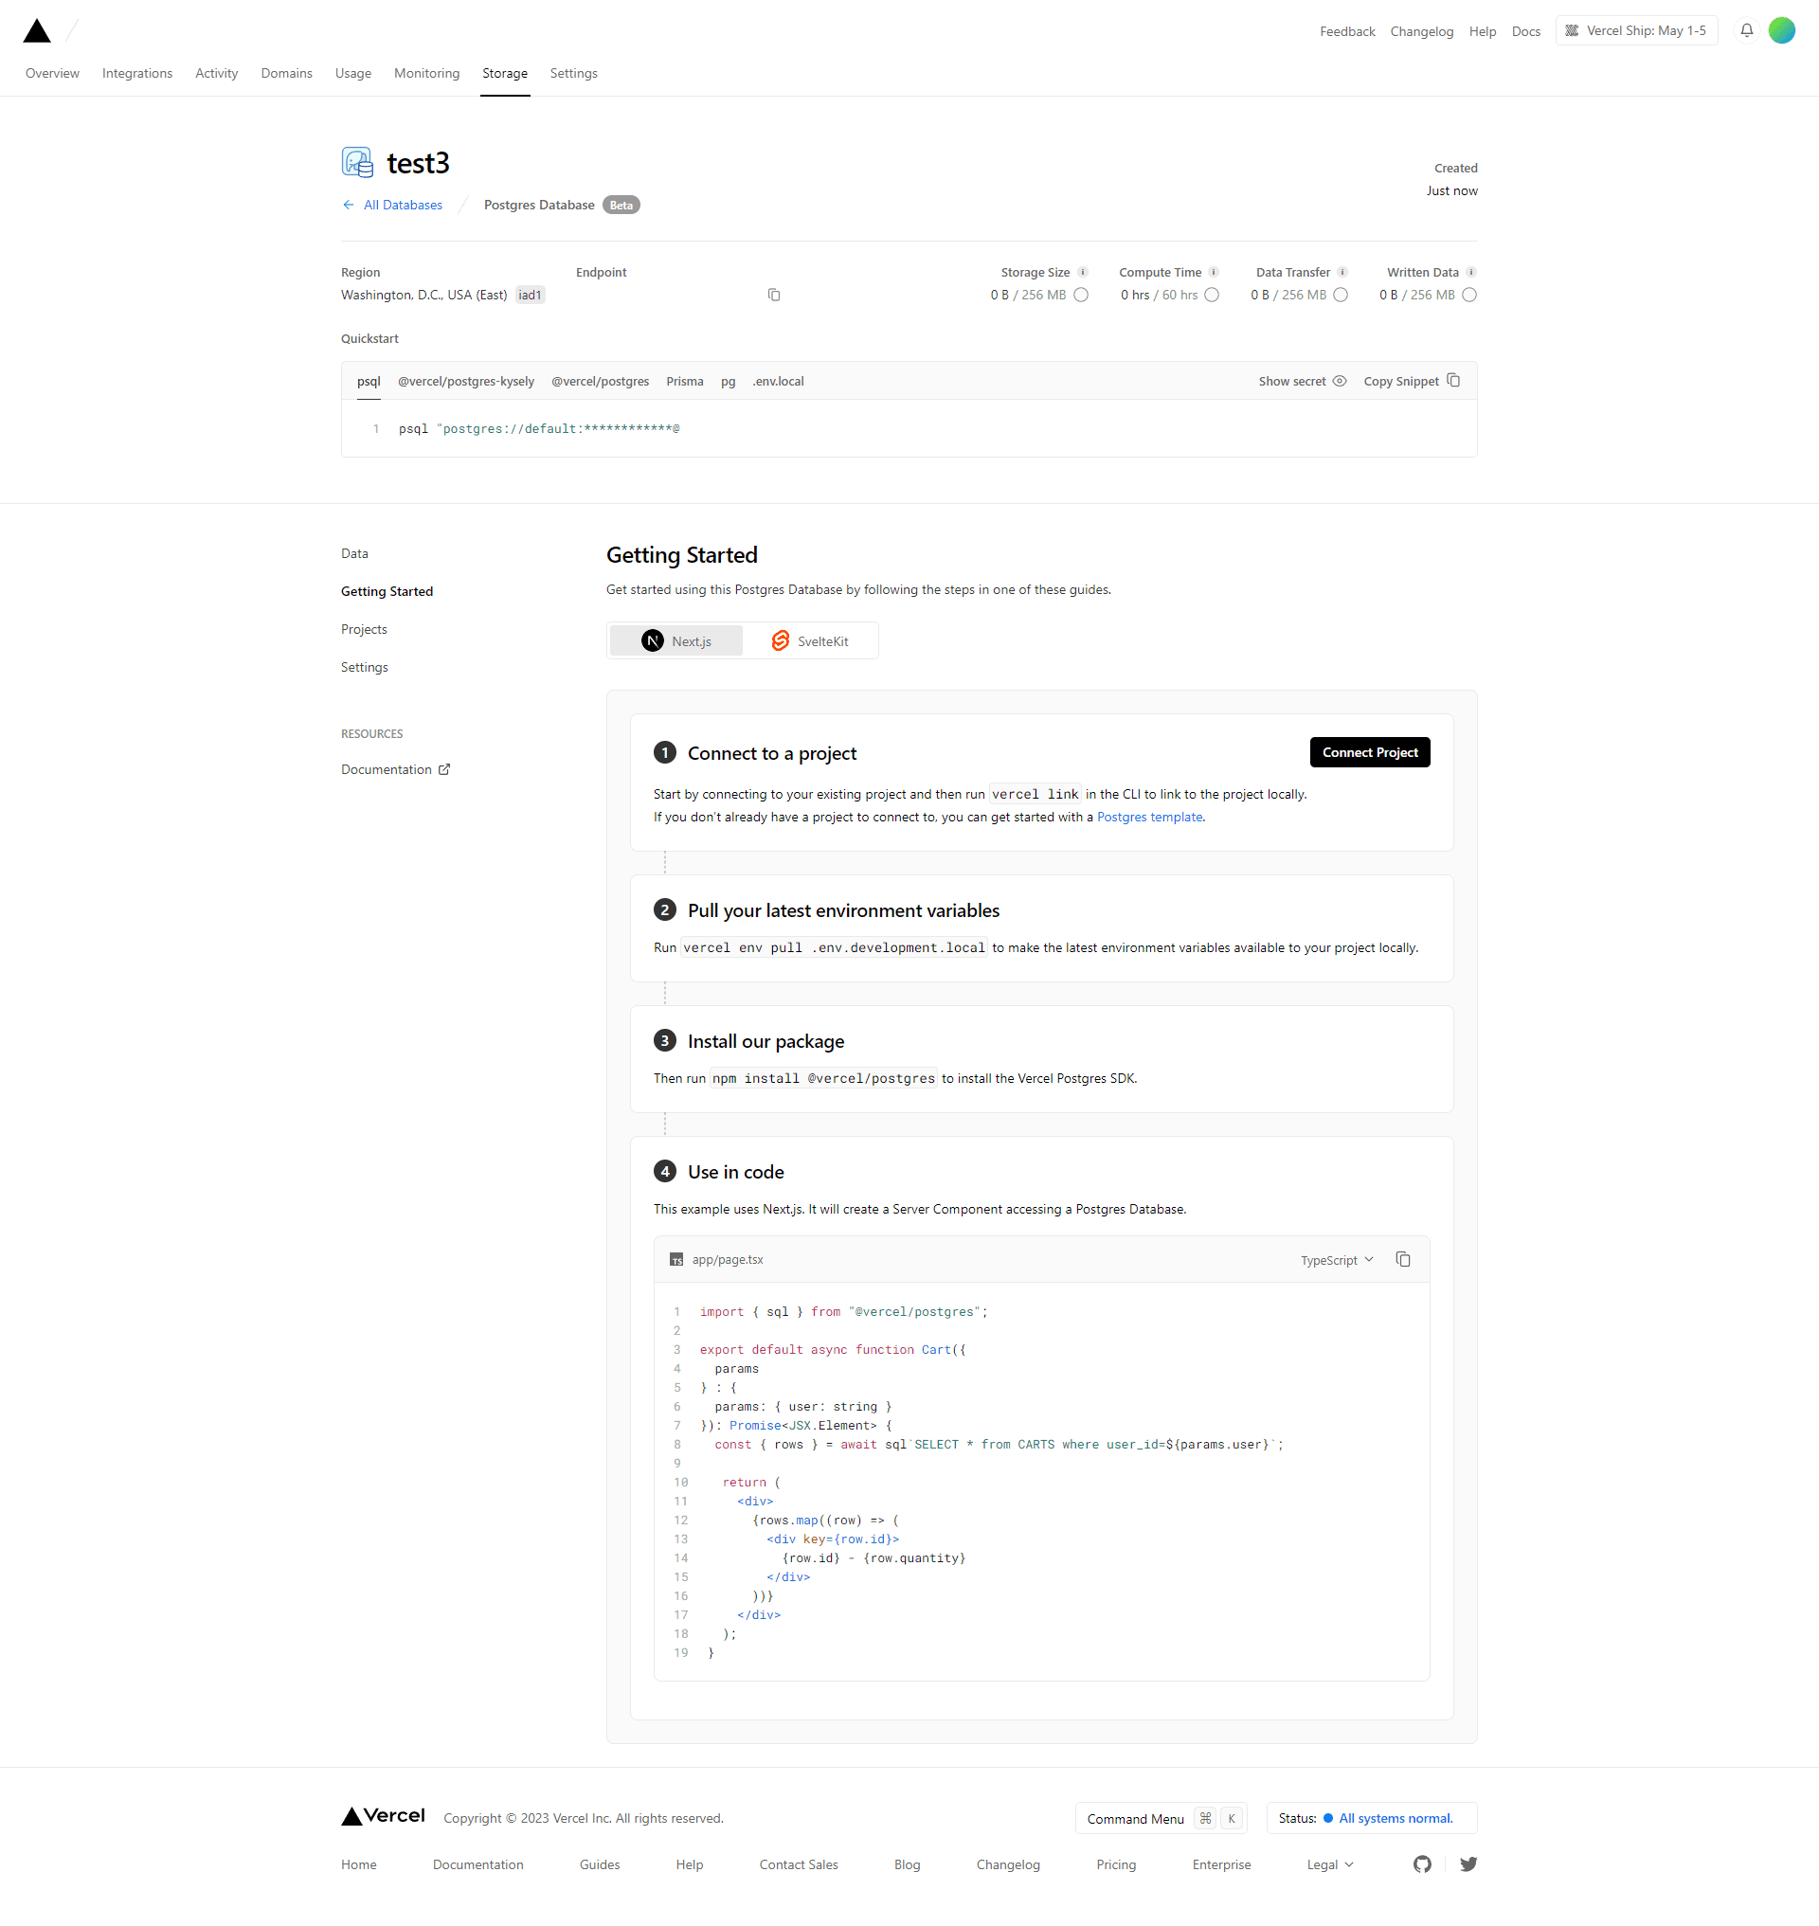Viewport: 1819px width, 1926px height.
Task: Open Docs in the header
Action: click(1526, 32)
